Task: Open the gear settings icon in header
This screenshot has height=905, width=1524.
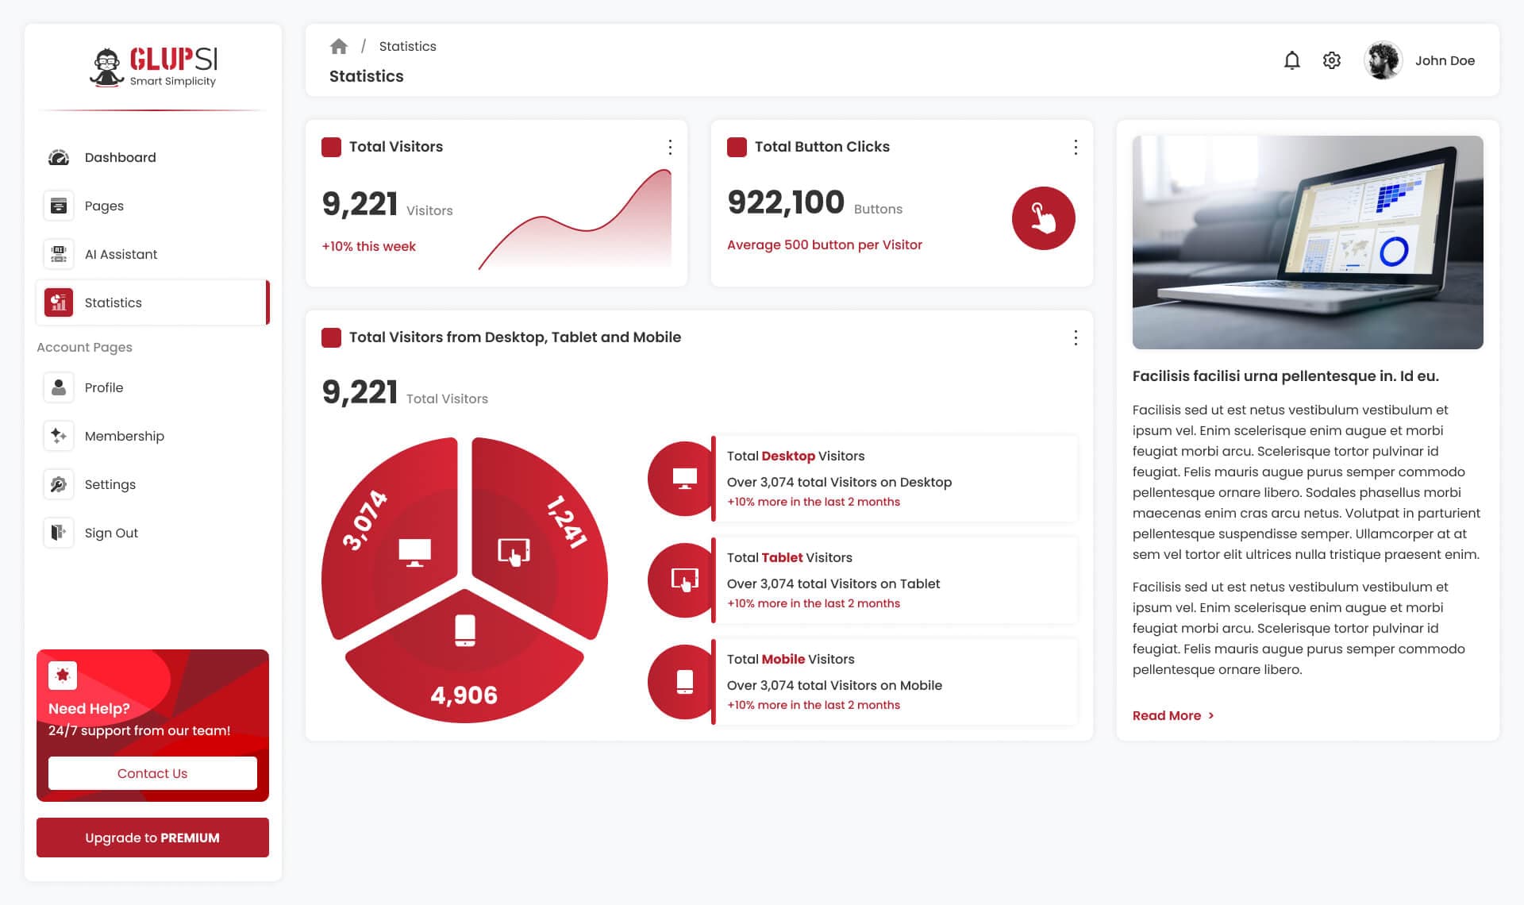Action: 1332,60
